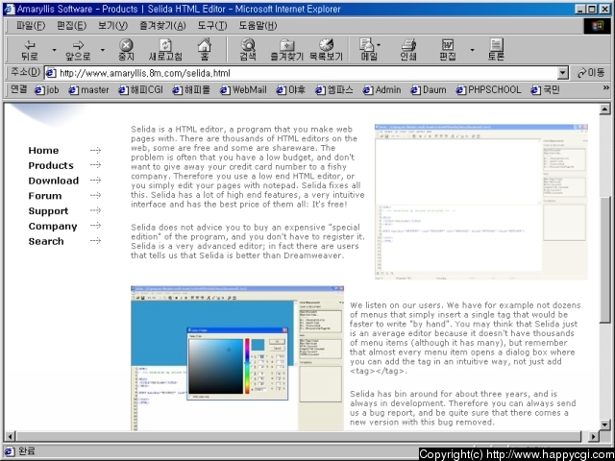
Task: Click the Windows logo throbber icon
Action: tap(597, 26)
